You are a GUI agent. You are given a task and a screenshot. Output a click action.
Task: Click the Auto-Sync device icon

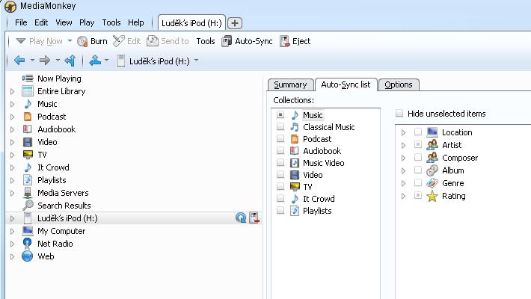pos(226,41)
